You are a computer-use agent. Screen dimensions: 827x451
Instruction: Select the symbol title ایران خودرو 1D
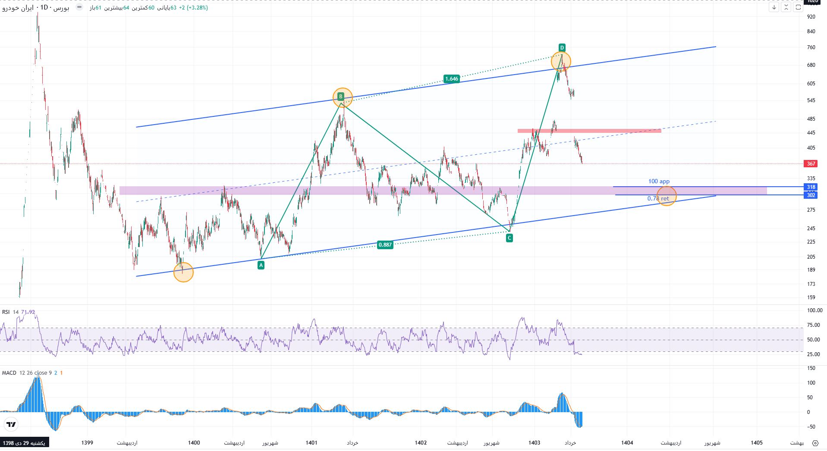pyautogui.click(x=35, y=8)
